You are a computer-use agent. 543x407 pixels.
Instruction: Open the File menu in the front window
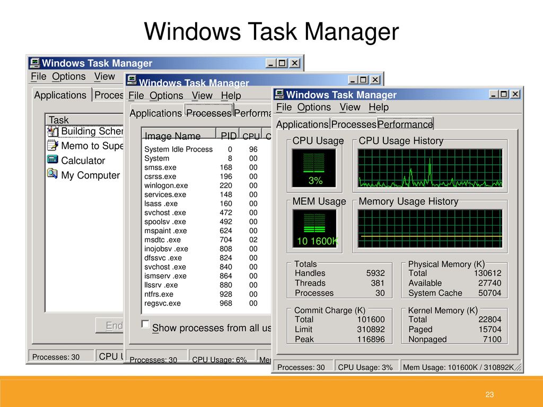[x=284, y=107]
